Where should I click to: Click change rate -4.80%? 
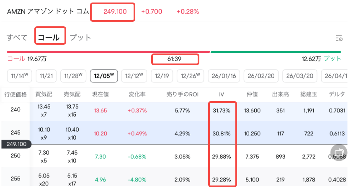pyautogui.click(x=137, y=180)
